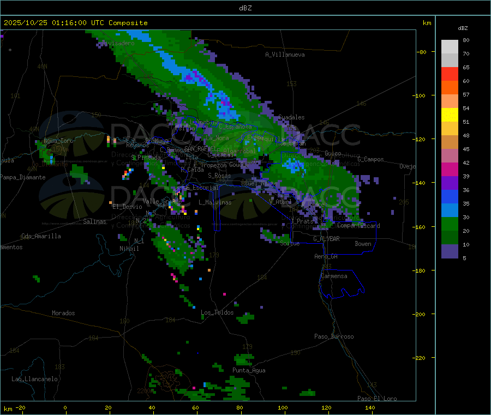Image resolution: width=491 pixels, height=415 pixels.
Task: Click the light orange 54–57 dBZ legend swatch
Action: coord(450,101)
